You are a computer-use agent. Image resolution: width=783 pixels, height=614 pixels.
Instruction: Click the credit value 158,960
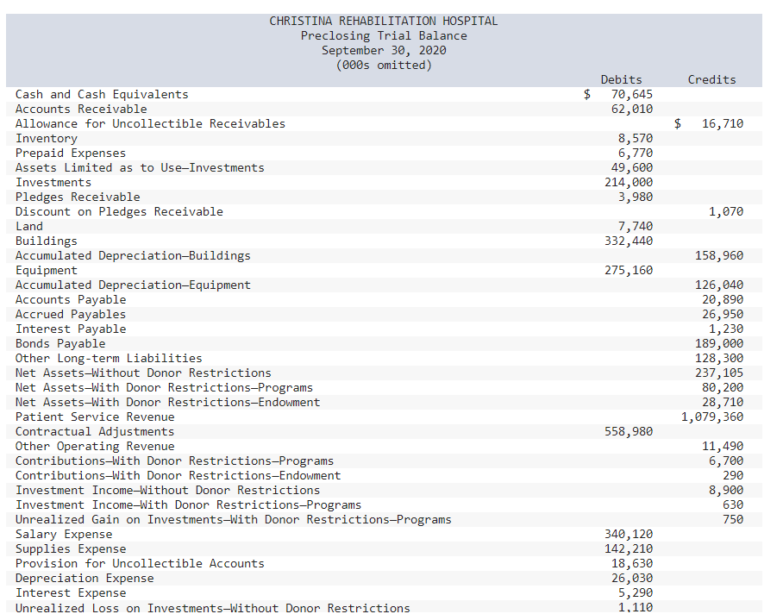[719, 255]
